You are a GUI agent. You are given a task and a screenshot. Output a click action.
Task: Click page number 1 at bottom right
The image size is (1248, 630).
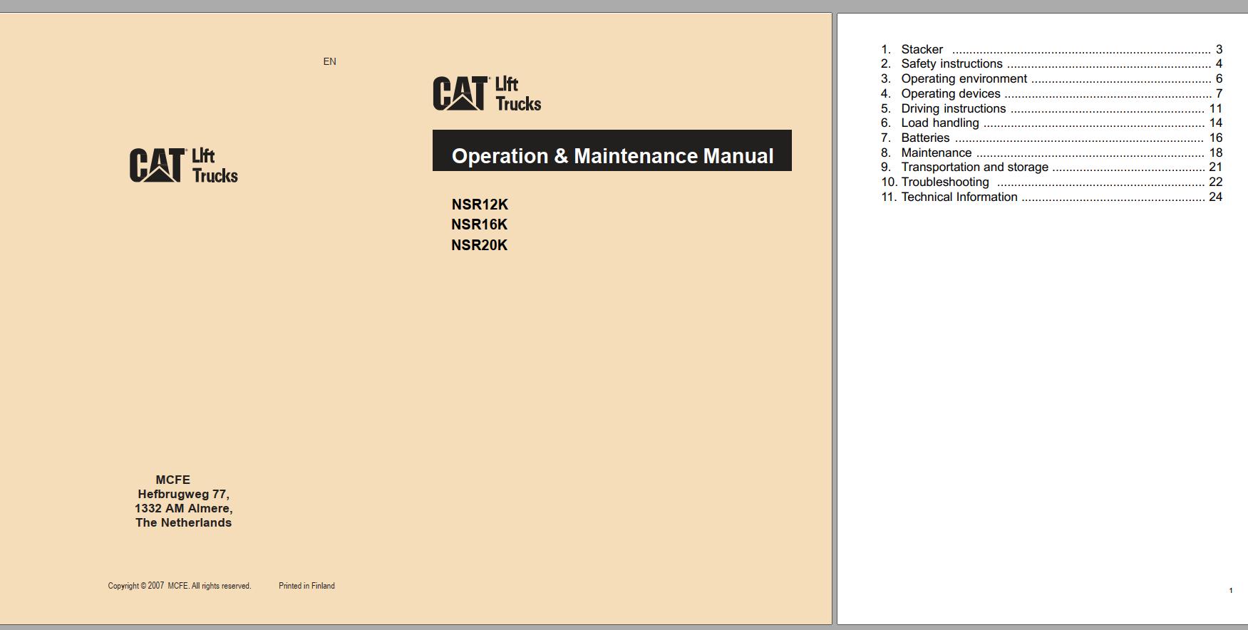point(1231,590)
